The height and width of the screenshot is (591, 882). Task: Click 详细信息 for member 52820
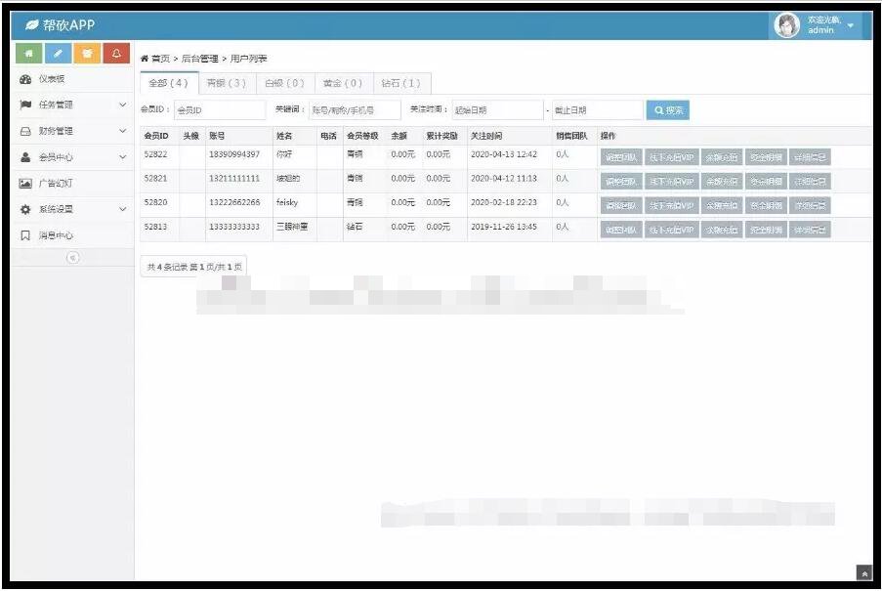810,206
